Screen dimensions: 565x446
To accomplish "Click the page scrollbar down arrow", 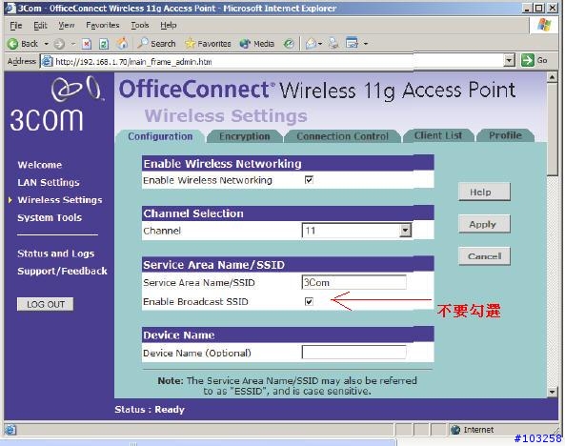I will point(552,393).
